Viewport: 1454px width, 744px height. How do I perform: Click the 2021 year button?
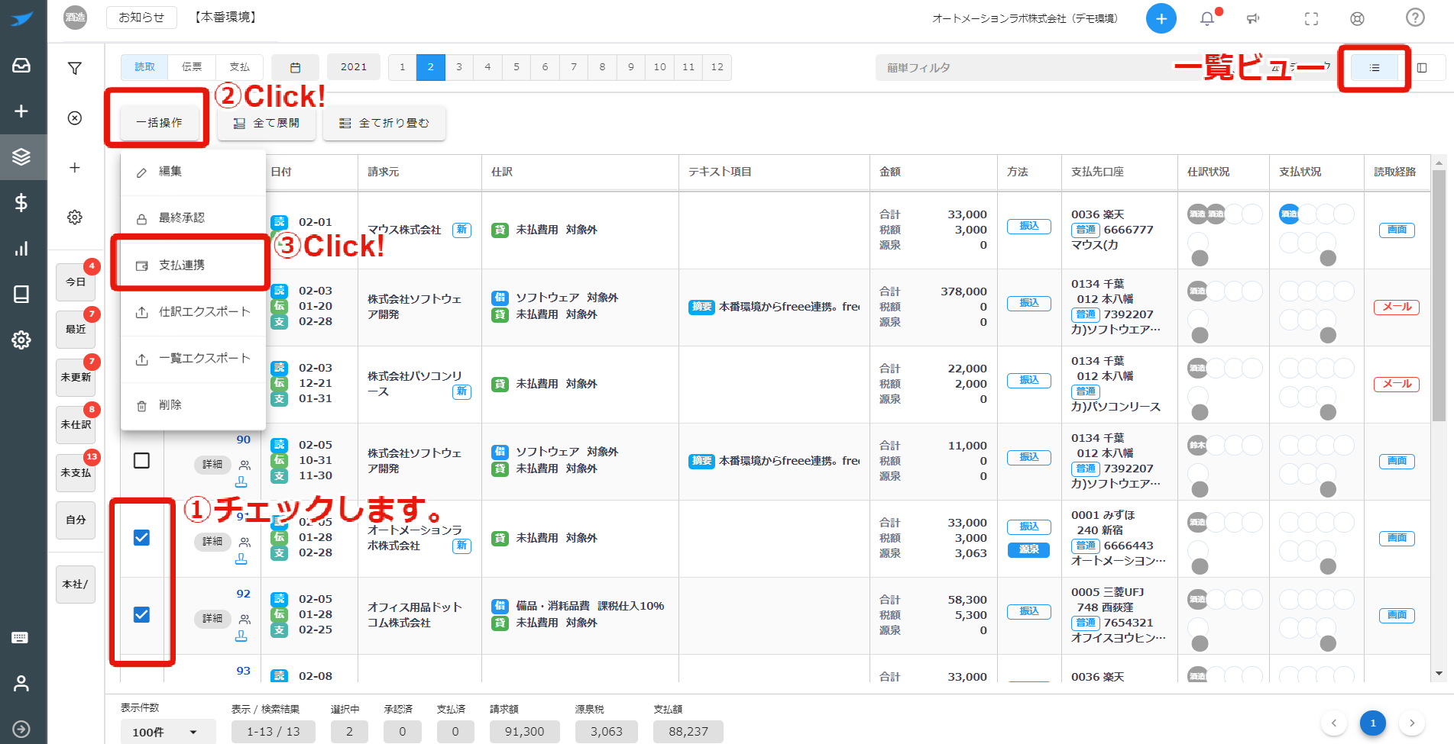[x=354, y=67]
